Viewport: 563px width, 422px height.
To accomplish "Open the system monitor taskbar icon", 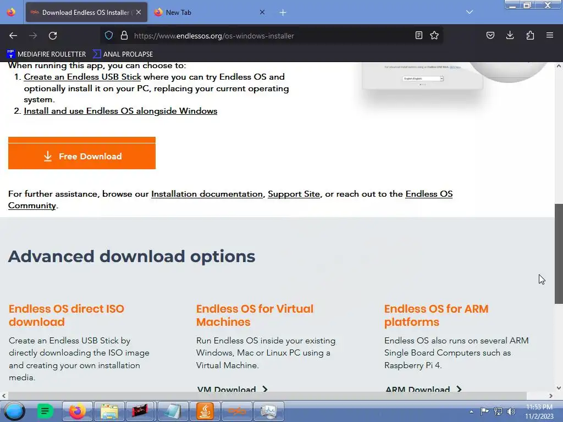I will tap(268, 411).
